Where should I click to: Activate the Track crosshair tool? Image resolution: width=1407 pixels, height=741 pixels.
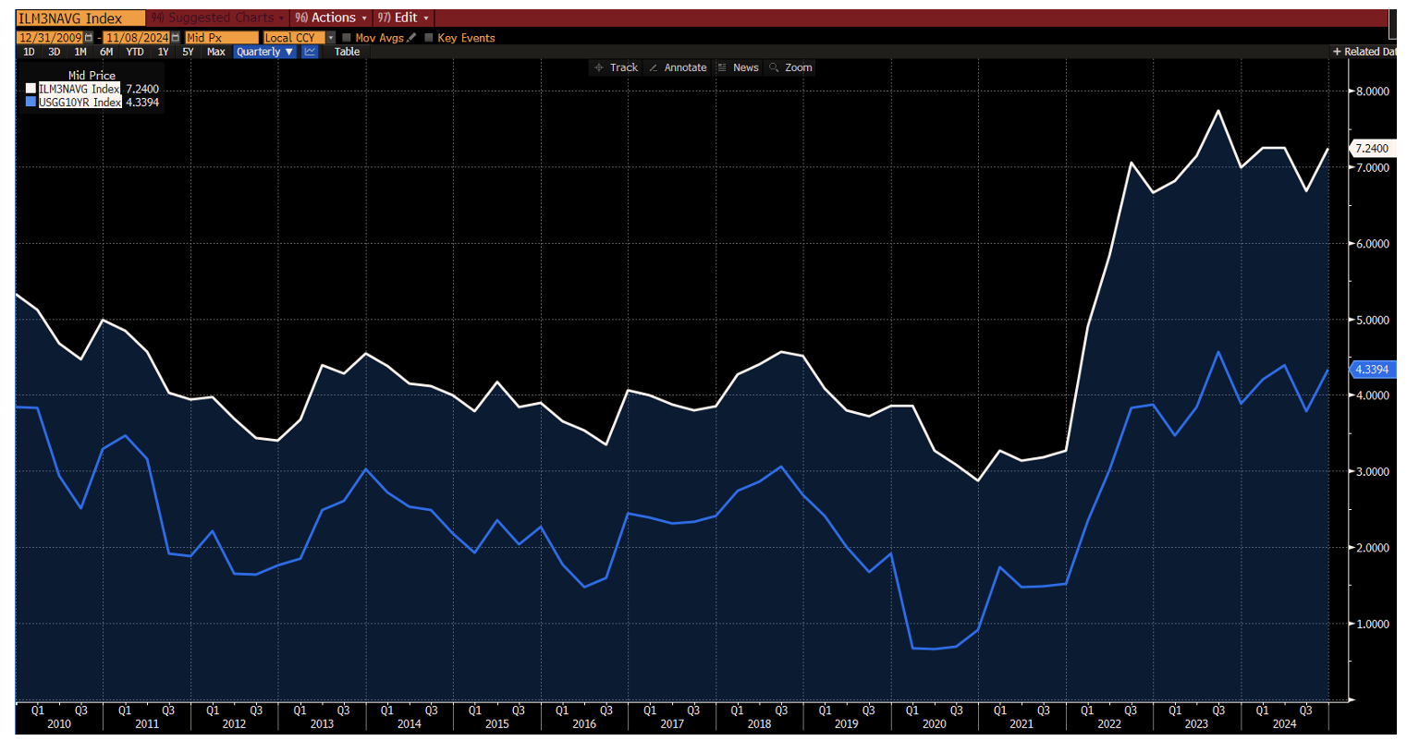pos(617,67)
